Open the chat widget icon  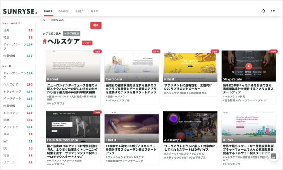click(x=273, y=156)
